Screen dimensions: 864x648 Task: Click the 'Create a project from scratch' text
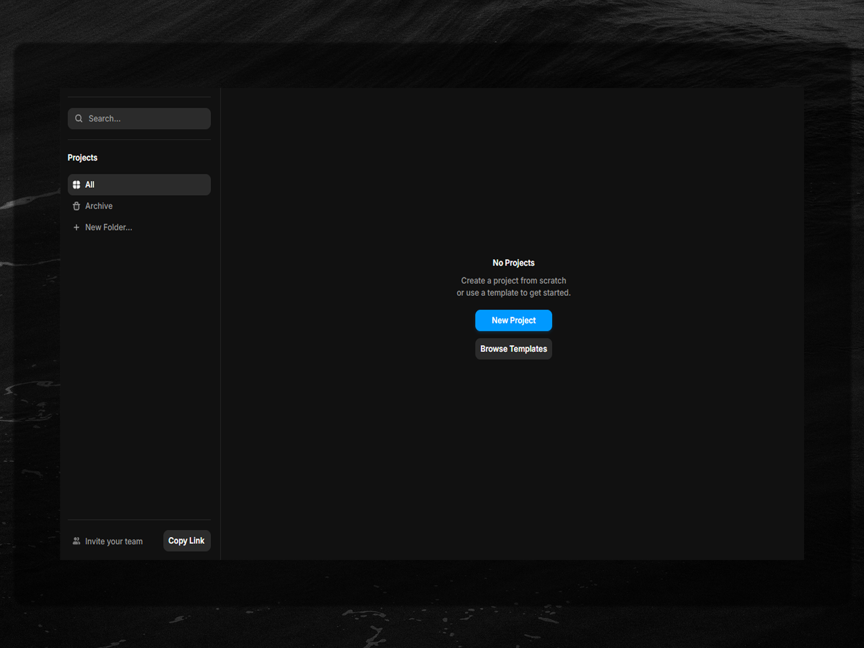point(514,281)
